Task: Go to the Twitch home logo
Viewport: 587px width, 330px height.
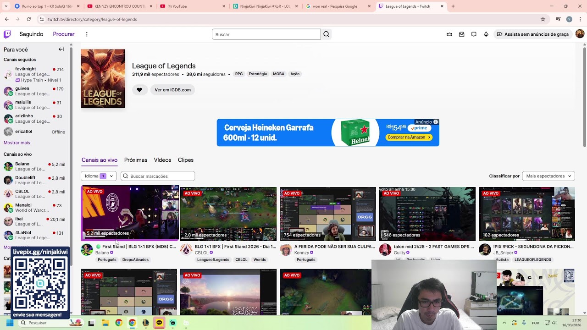Action: click(x=7, y=34)
